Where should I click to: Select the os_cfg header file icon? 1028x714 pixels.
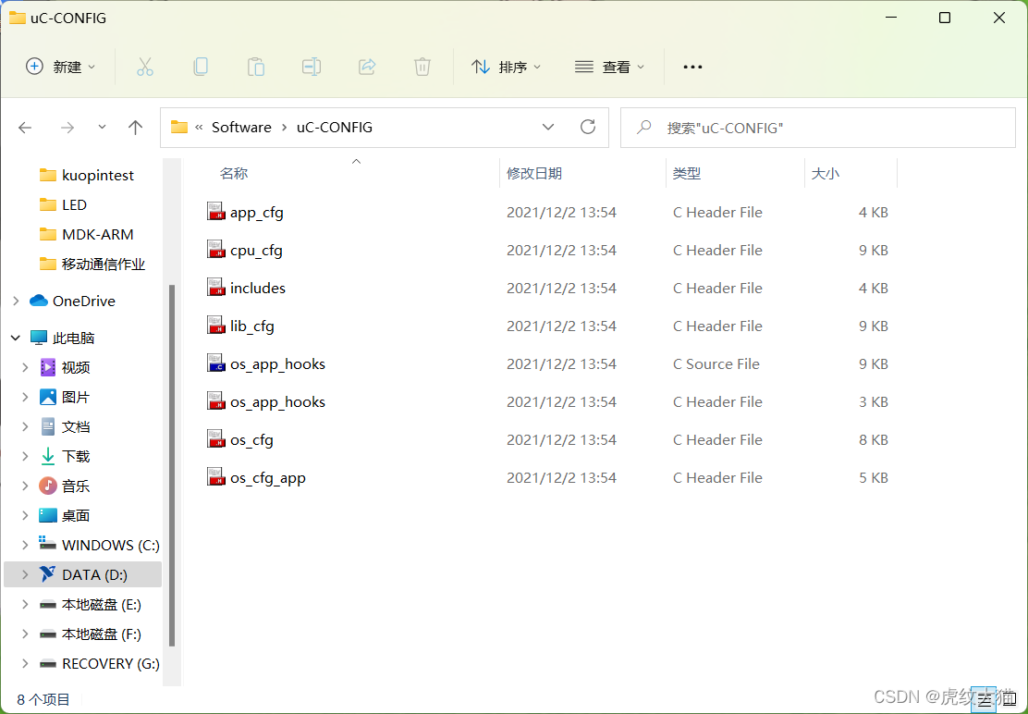coord(216,439)
